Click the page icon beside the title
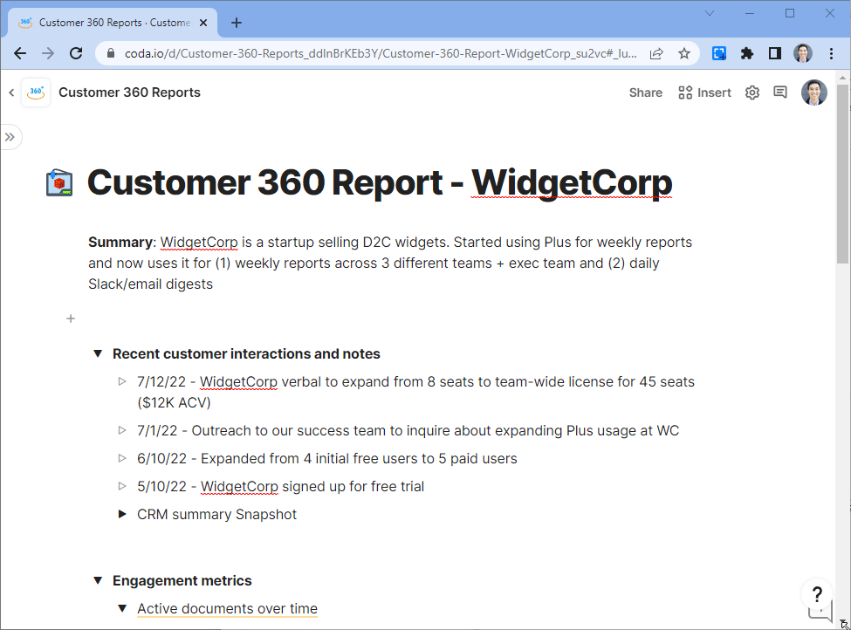851x630 pixels. (59, 183)
